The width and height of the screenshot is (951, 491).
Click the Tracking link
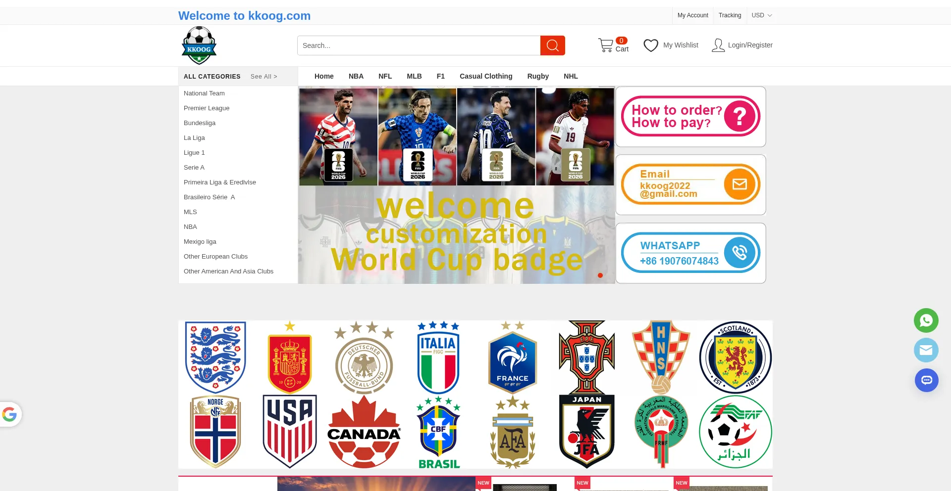730,15
